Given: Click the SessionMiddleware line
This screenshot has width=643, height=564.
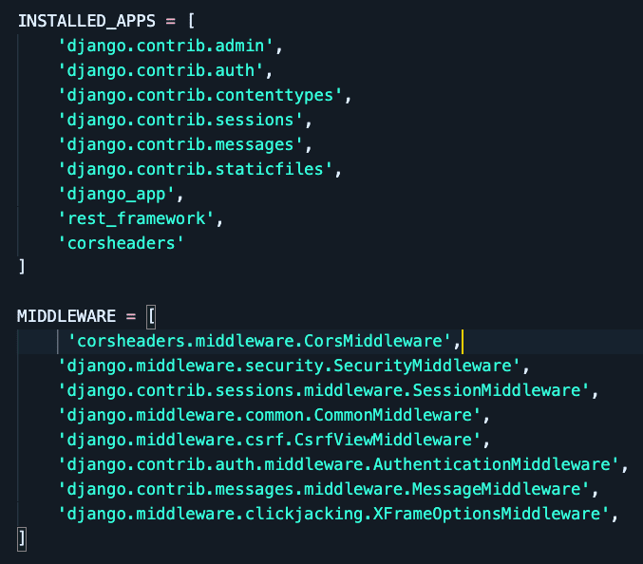Looking at the screenshot, I should coord(329,390).
